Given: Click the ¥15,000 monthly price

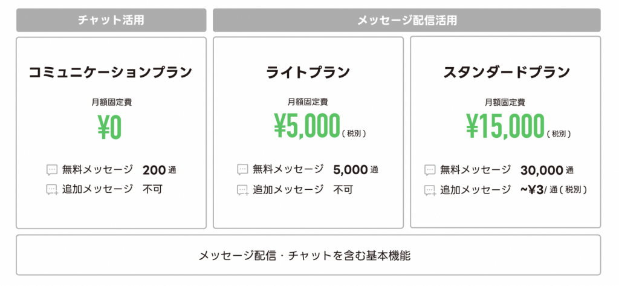Looking at the screenshot, I should pyautogui.click(x=505, y=128).
